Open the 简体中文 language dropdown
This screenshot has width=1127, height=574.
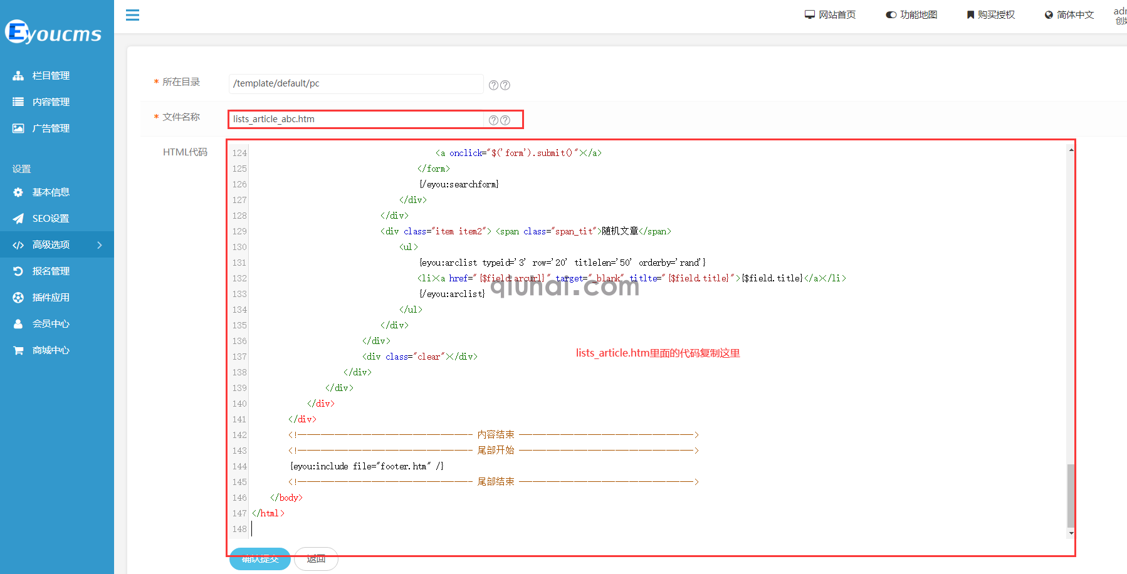[1069, 15]
